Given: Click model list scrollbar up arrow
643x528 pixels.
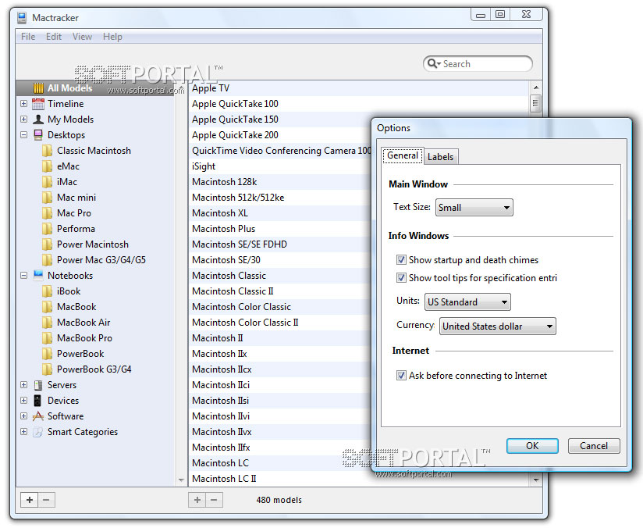Looking at the screenshot, I should coord(535,87).
